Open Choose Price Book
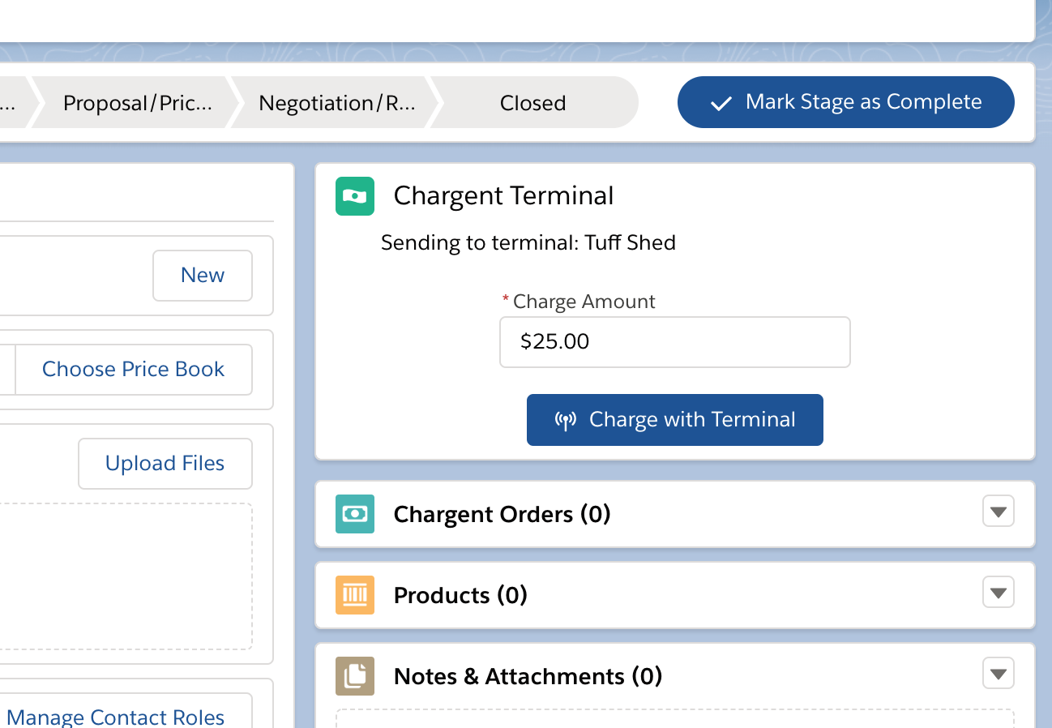This screenshot has height=728, width=1052. click(133, 369)
